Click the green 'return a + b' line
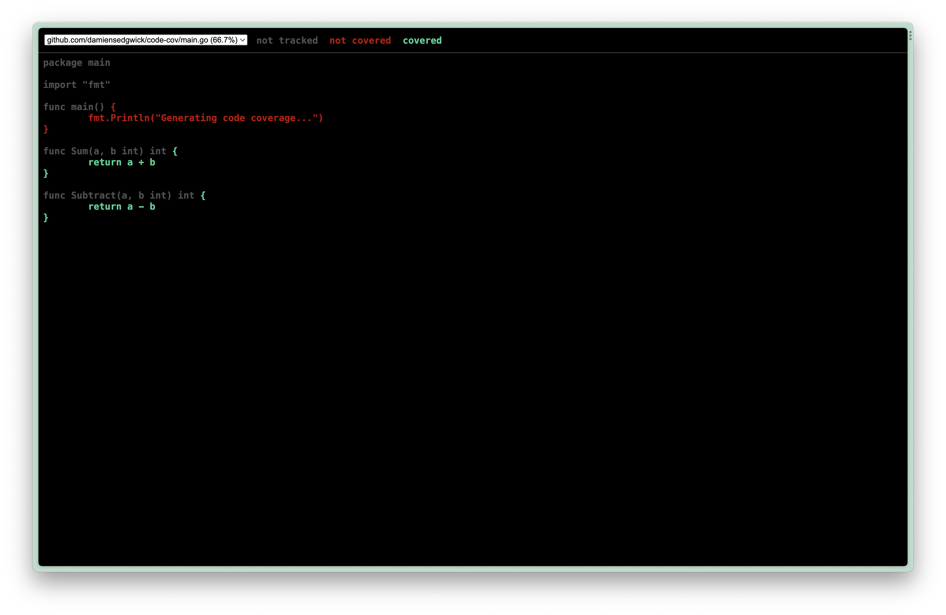This screenshot has height=615, width=946. pyautogui.click(x=121, y=162)
